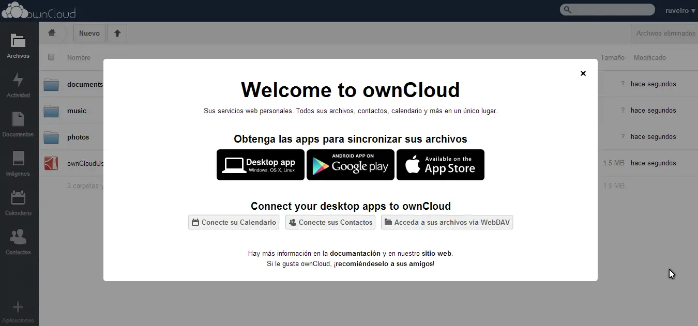Open the documents folder name

click(85, 84)
